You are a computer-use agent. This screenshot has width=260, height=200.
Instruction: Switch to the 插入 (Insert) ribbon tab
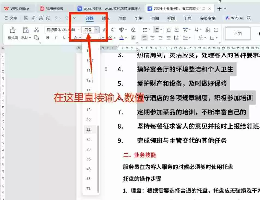click(x=106, y=18)
